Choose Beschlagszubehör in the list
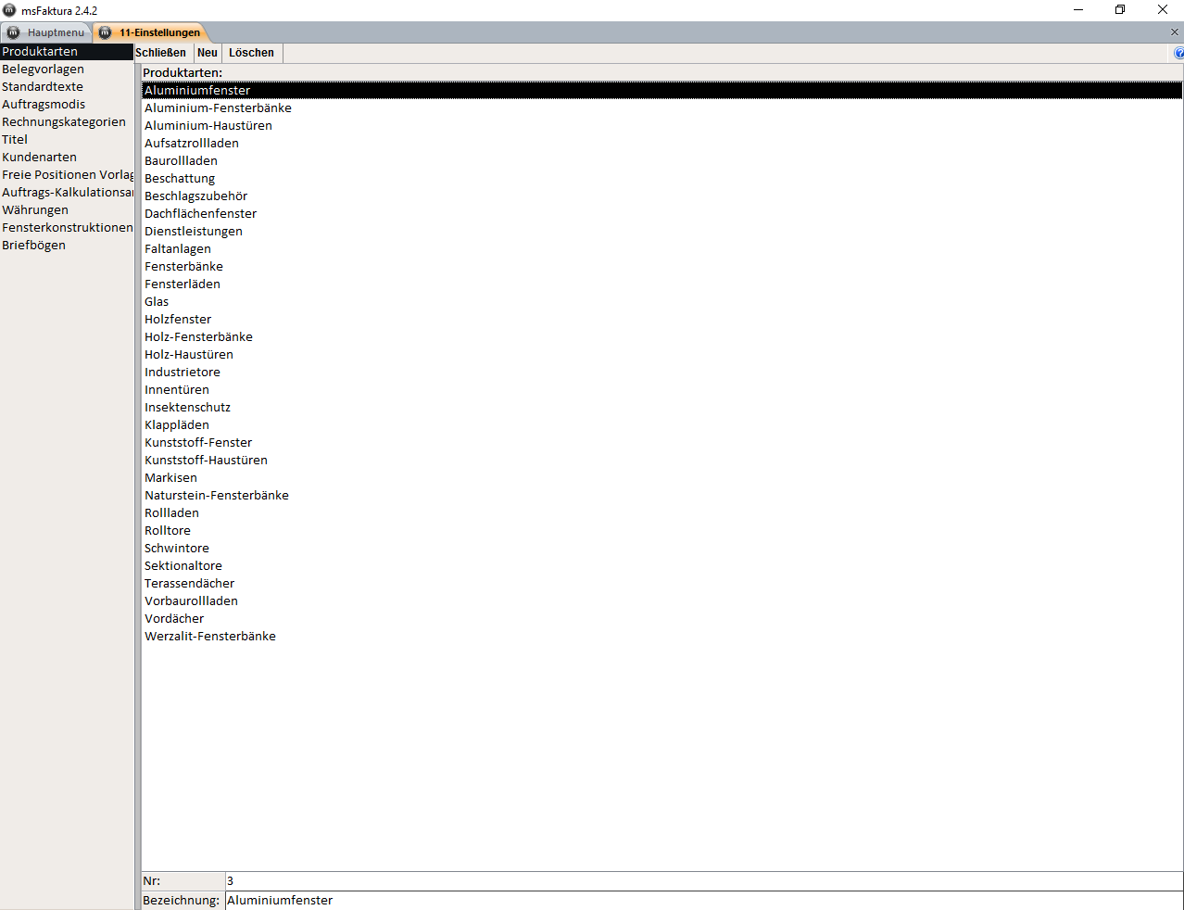This screenshot has width=1184, height=910. pyautogui.click(x=662, y=196)
